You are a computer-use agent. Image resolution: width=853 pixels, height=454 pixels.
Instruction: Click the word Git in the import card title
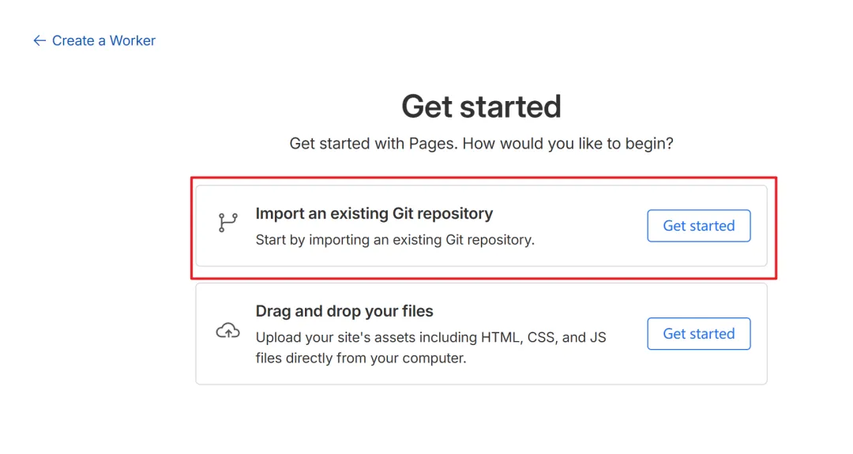click(403, 214)
